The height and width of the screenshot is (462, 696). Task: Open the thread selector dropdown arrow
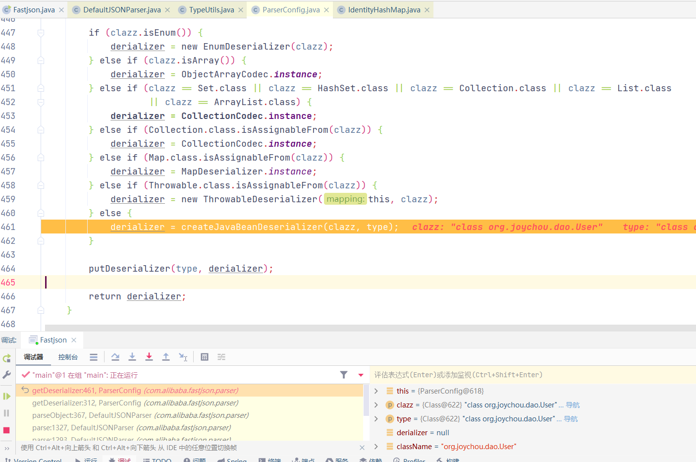[361, 375]
